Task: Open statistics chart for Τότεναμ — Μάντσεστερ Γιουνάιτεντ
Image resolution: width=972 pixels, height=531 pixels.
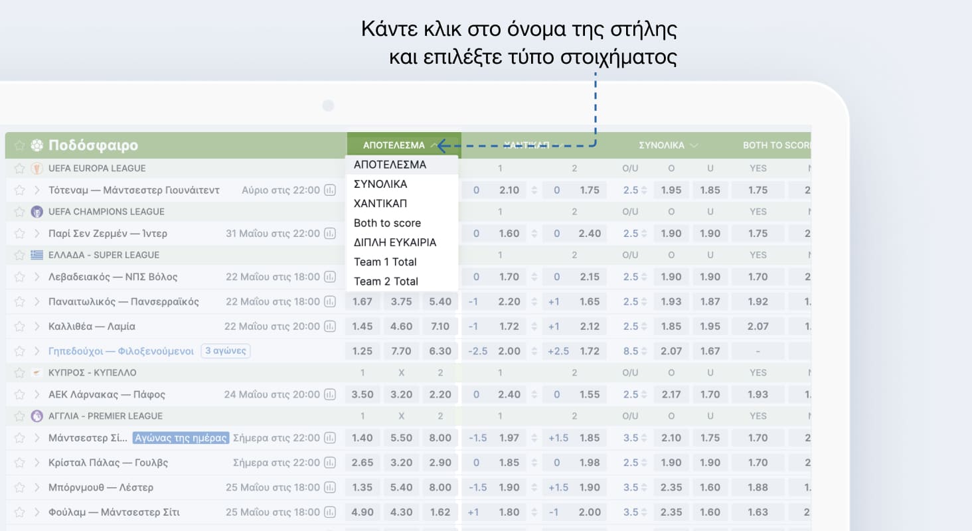Action: tap(330, 191)
